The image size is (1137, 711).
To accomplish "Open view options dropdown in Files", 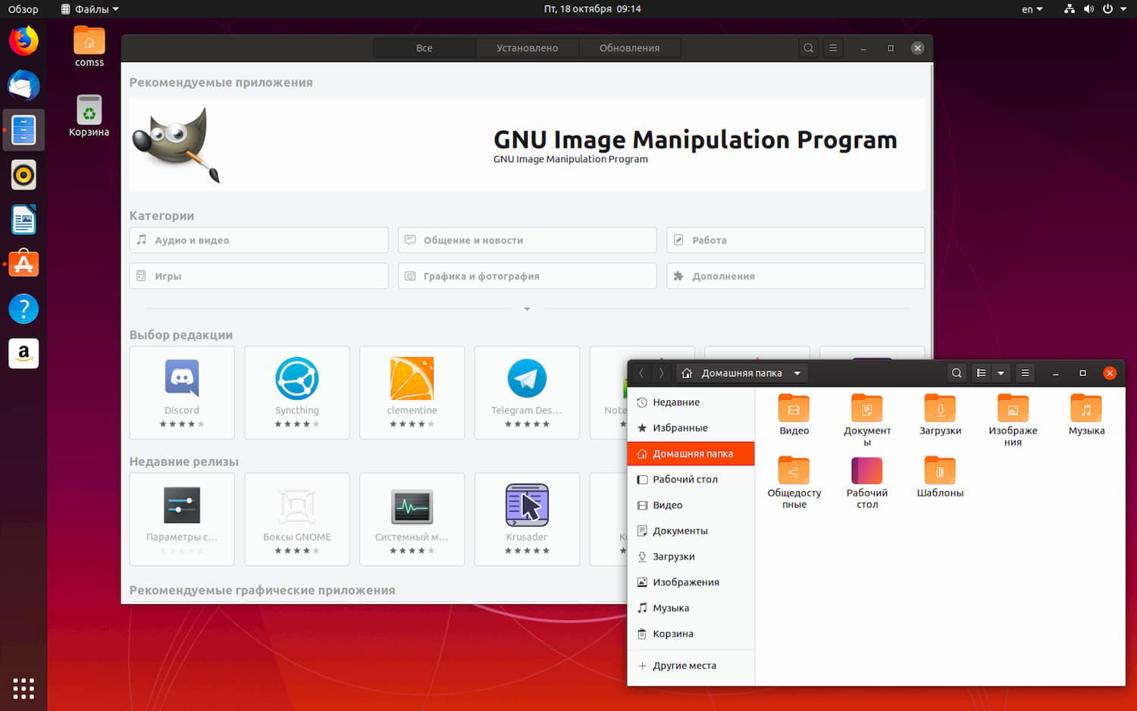I will pyautogui.click(x=1001, y=373).
